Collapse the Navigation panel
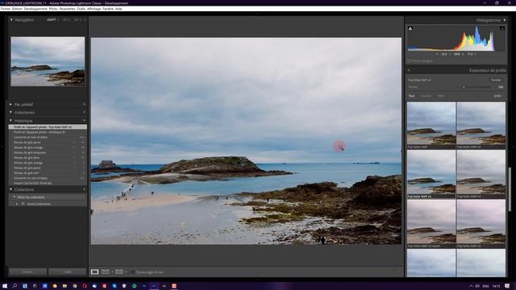The width and height of the screenshot is (516, 290). 11,19
